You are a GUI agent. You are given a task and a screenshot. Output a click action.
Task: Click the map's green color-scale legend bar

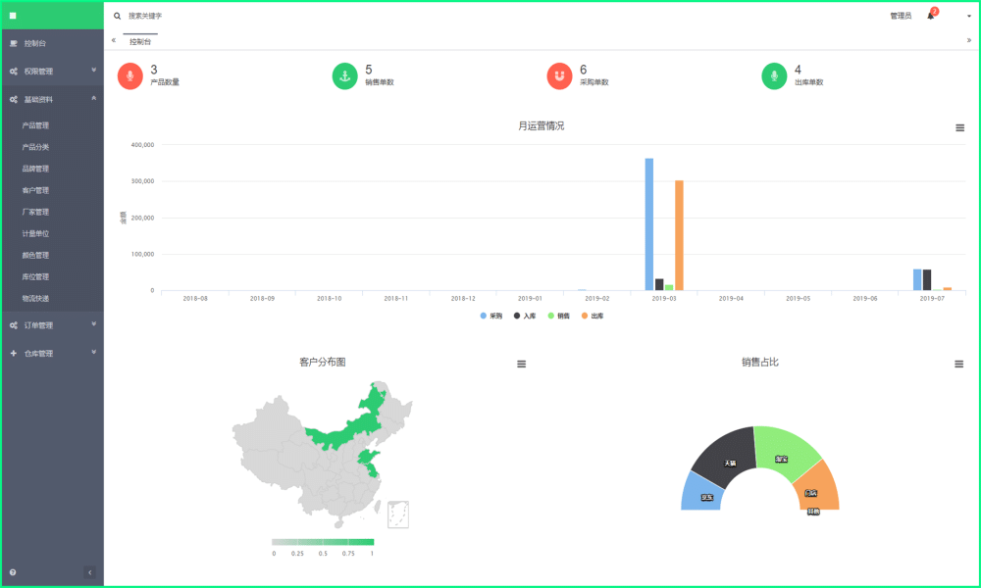323,542
